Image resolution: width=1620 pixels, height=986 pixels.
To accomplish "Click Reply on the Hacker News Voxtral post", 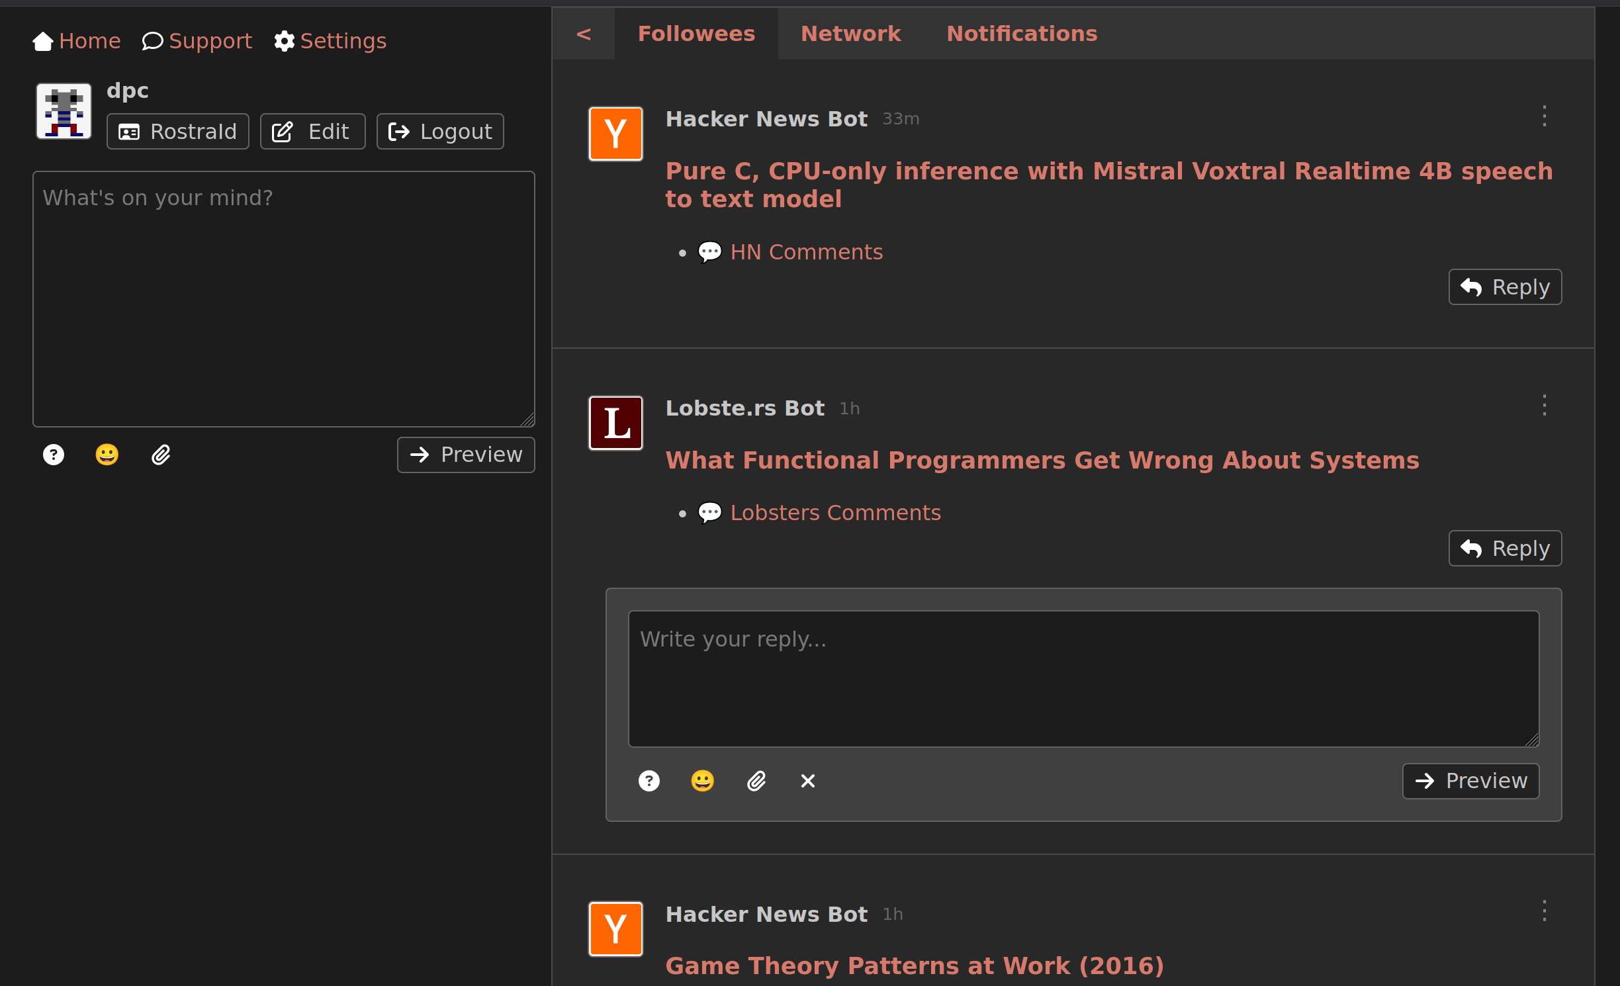I will point(1504,287).
